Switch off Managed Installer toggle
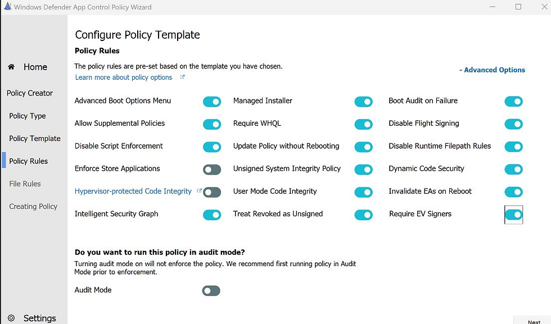Image resolution: width=551 pixels, height=324 pixels. [363, 102]
